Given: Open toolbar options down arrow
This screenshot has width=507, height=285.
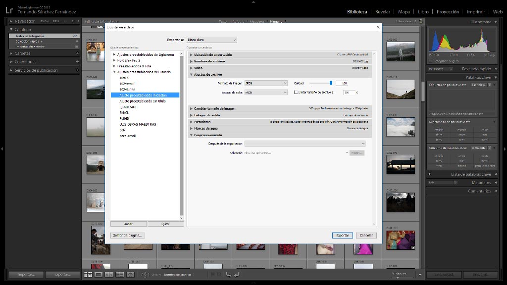Looking at the screenshot, I should (420, 275).
